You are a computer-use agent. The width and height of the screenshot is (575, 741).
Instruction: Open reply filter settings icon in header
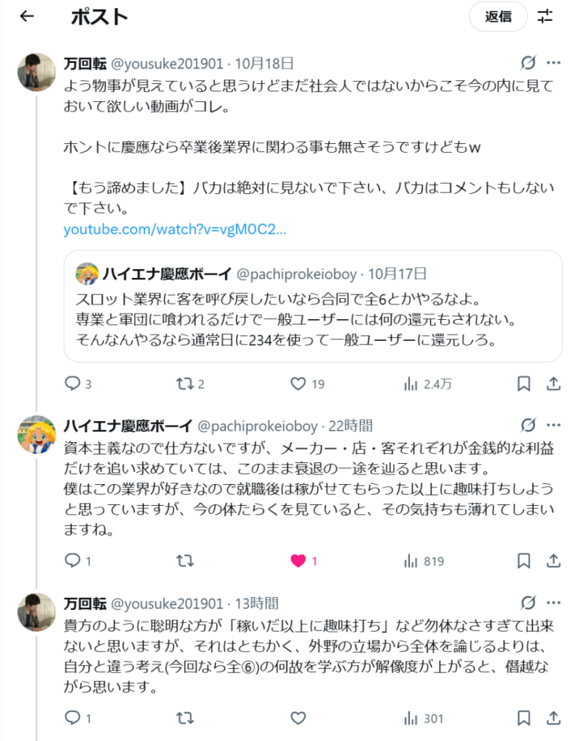(545, 17)
